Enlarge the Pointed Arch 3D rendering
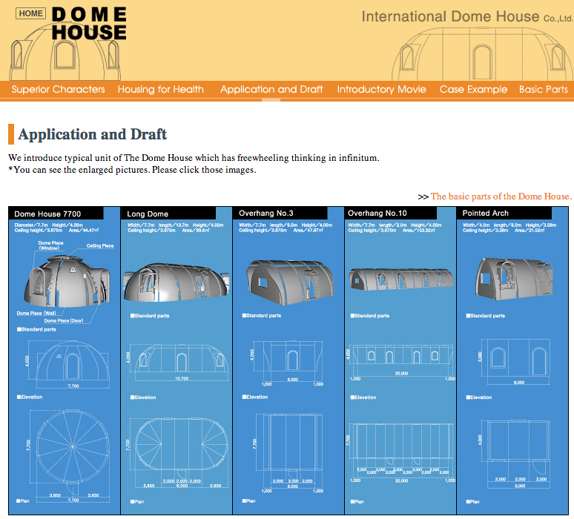The height and width of the screenshot is (519, 574). [514, 279]
